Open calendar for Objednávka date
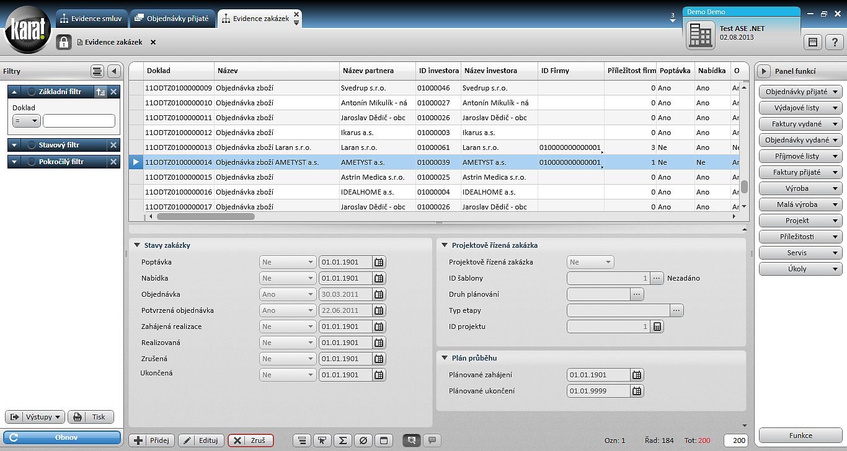Viewport: 847px width, 451px height. click(379, 294)
